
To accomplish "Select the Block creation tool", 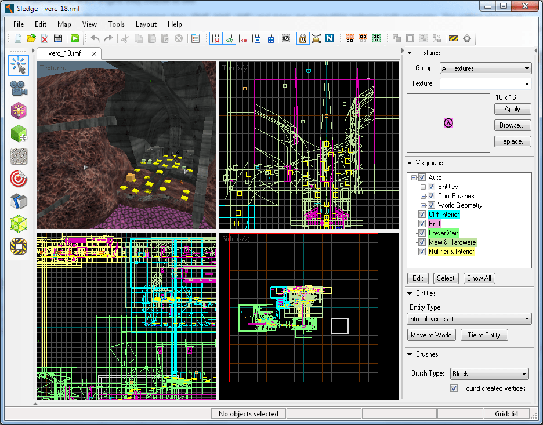I will point(19,133).
